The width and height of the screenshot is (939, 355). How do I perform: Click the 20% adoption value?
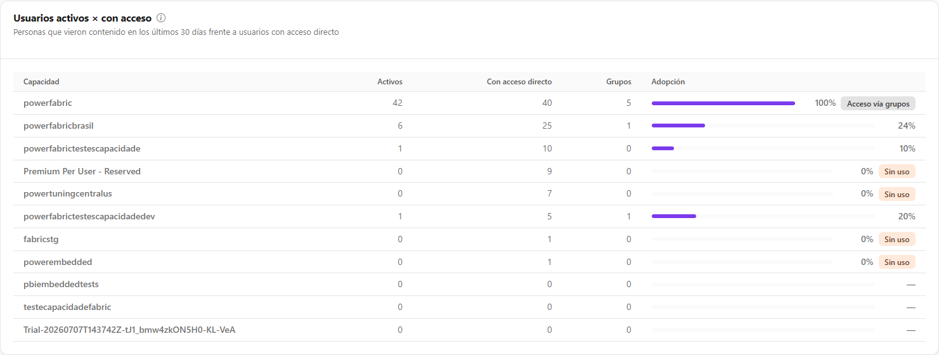[x=907, y=216]
